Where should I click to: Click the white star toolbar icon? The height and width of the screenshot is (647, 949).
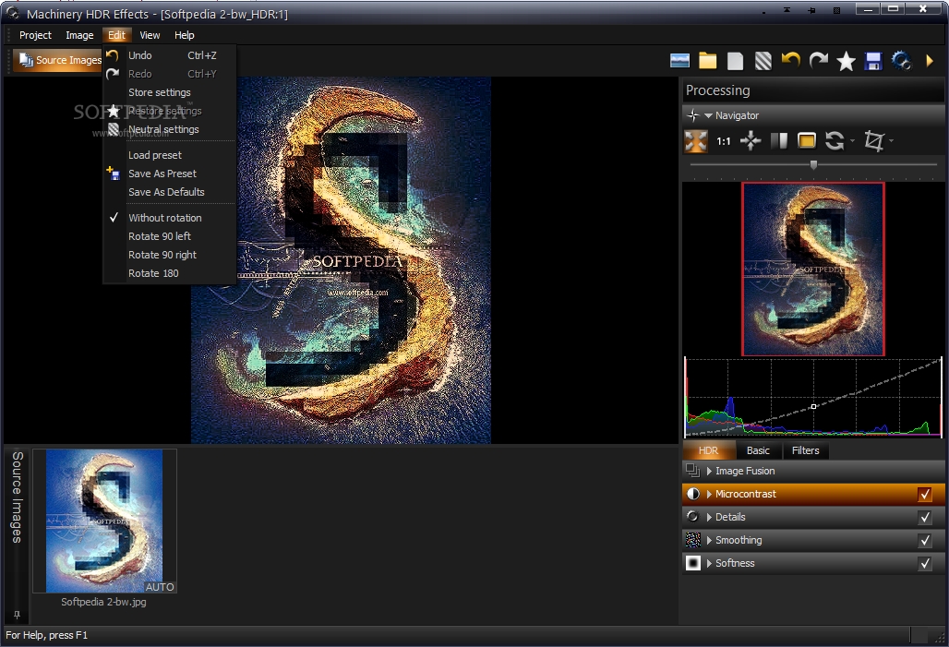(847, 61)
